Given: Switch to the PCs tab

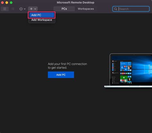Looking at the screenshot, I should (64, 9).
